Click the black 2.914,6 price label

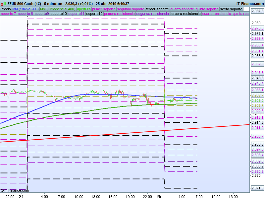[257, 122]
